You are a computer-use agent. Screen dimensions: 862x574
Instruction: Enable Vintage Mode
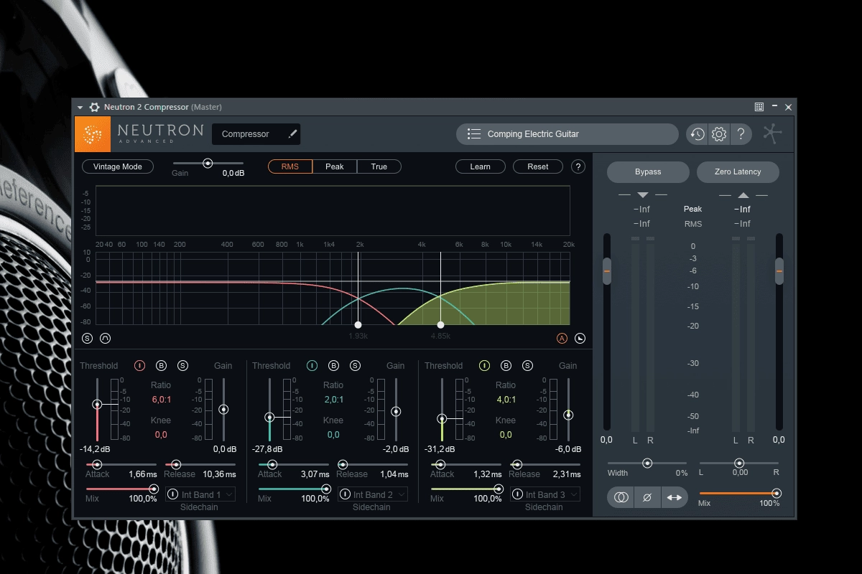pyautogui.click(x=118, y=166)
